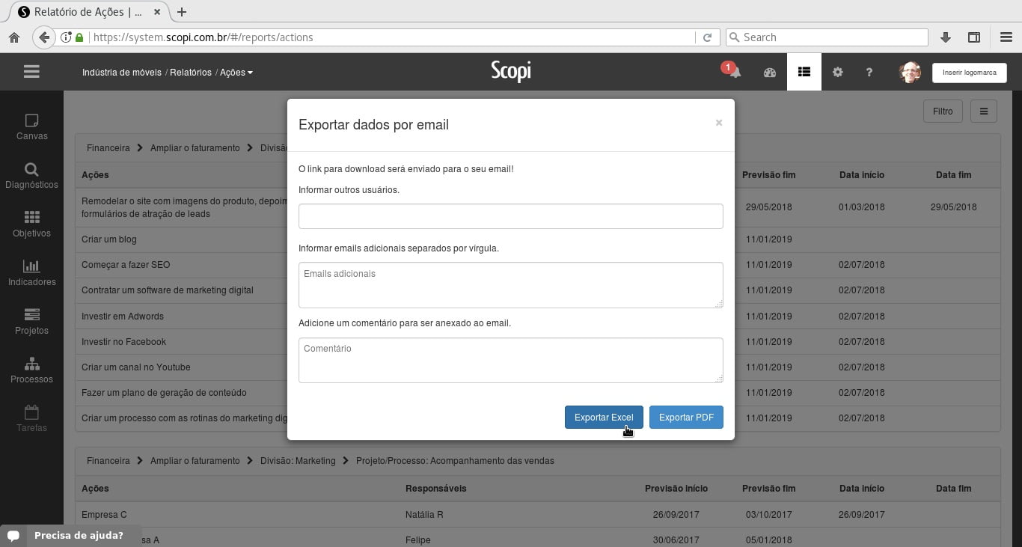Expand the left hamburger navigation menu
1022x547 pixels.
pyautogui.click(x=31, y=71)
